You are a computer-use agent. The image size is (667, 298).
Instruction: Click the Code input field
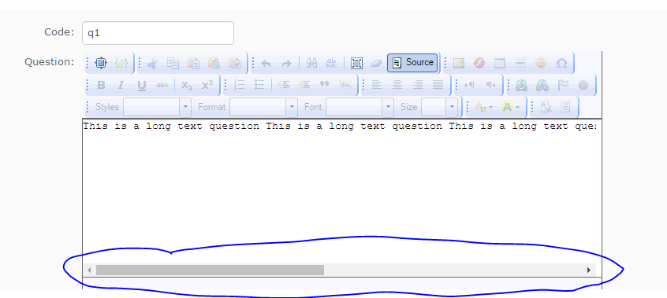coord(158,33)
